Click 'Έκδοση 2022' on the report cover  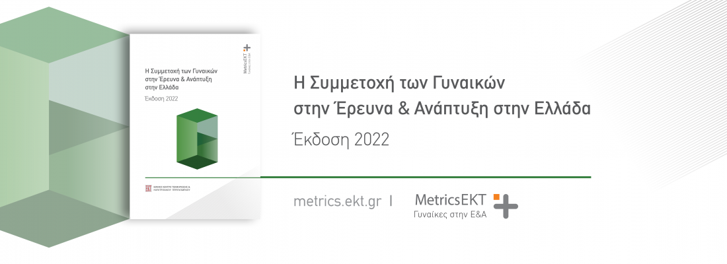click(x=161, y=98)
